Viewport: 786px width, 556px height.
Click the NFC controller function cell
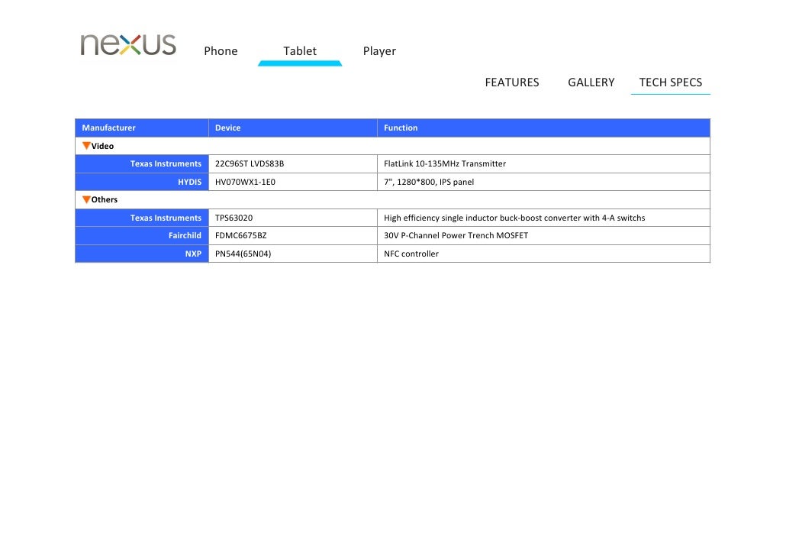click(x=543, y=254)
